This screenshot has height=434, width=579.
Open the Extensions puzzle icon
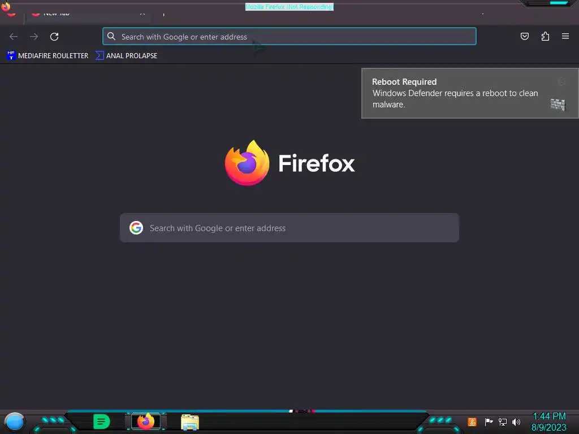coord(545,36)
